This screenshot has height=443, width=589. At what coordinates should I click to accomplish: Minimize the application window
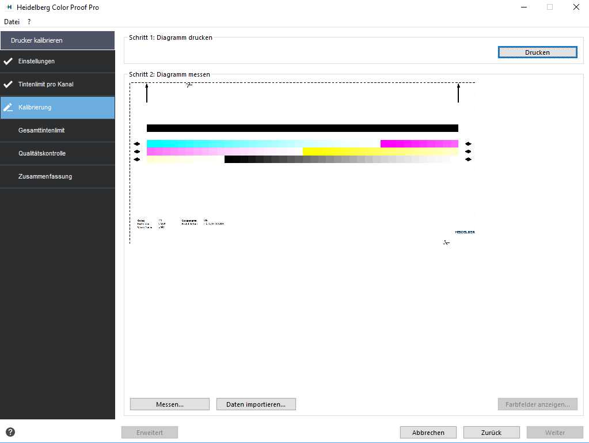click(524, 7)
